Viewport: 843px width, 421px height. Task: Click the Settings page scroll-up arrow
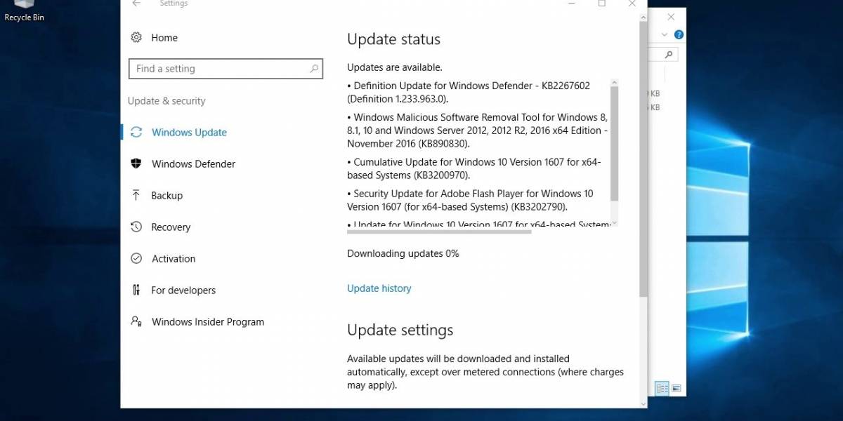pos(643,16)
